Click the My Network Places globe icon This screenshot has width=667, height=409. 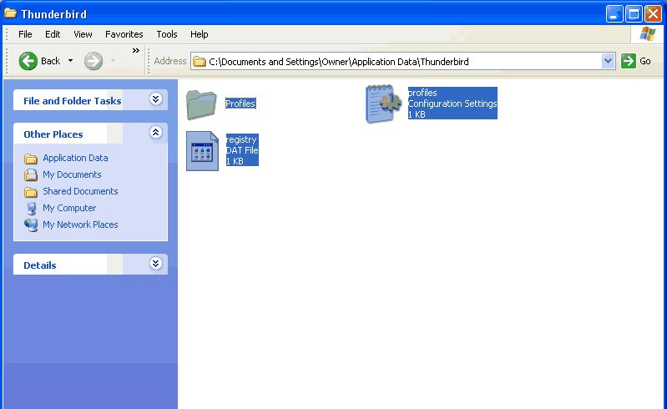pos(31,225)
